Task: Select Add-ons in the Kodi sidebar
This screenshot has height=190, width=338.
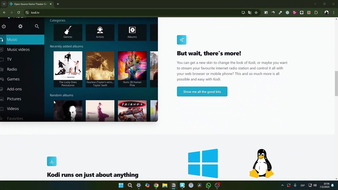Action: (14, 89)
